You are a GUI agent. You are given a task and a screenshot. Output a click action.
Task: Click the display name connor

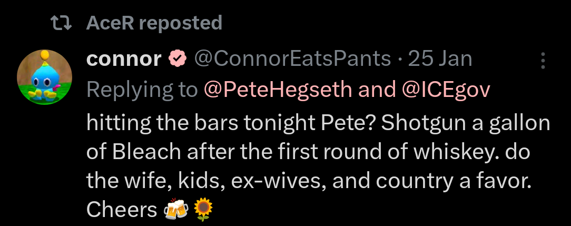coord(124,59)
